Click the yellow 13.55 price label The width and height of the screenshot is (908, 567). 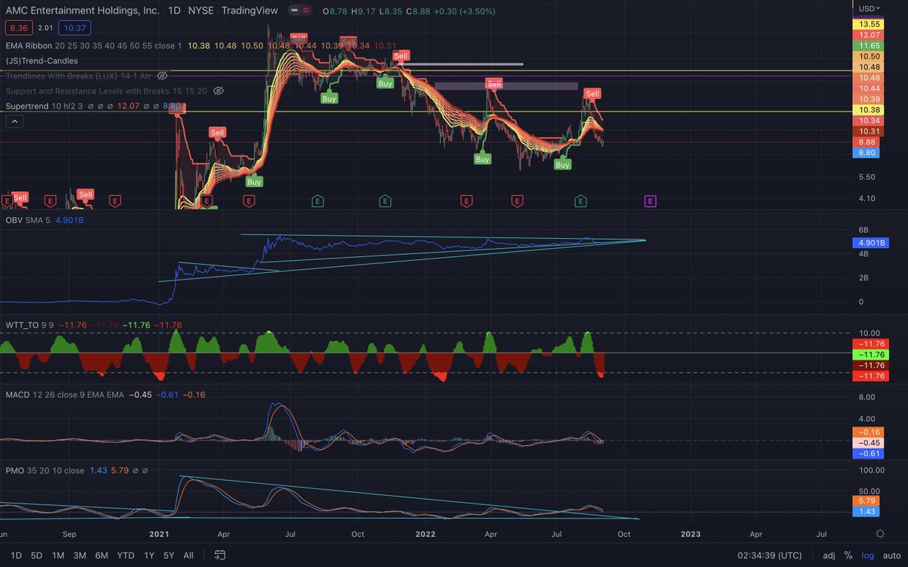pyautogui.click(x=868, y=24)
